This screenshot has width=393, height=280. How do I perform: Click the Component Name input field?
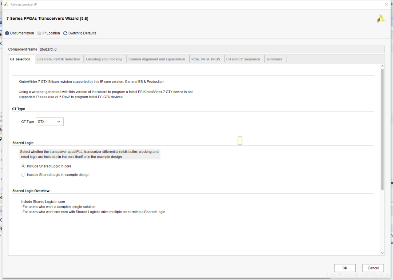tap(211, 49)
